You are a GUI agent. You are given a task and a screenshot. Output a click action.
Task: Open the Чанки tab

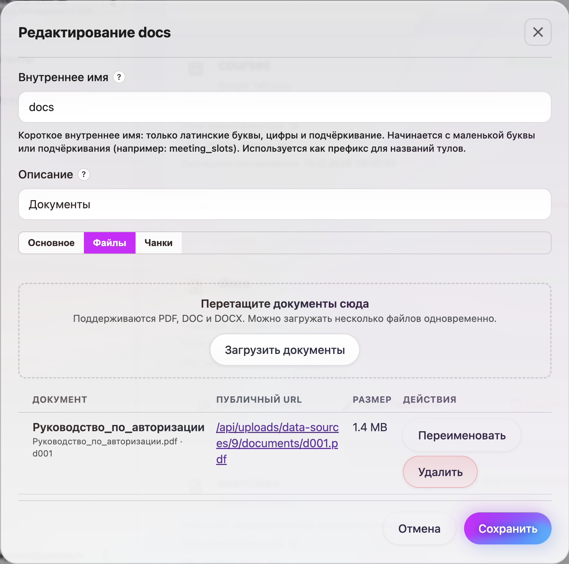pyautogui.click(x=158, y=242)
